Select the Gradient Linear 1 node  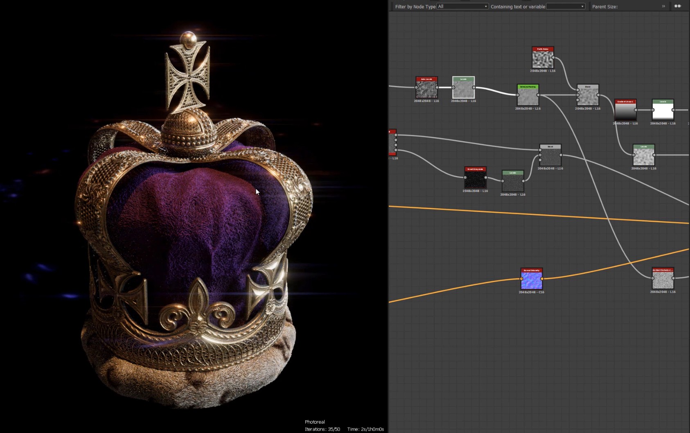click(625, 110)
